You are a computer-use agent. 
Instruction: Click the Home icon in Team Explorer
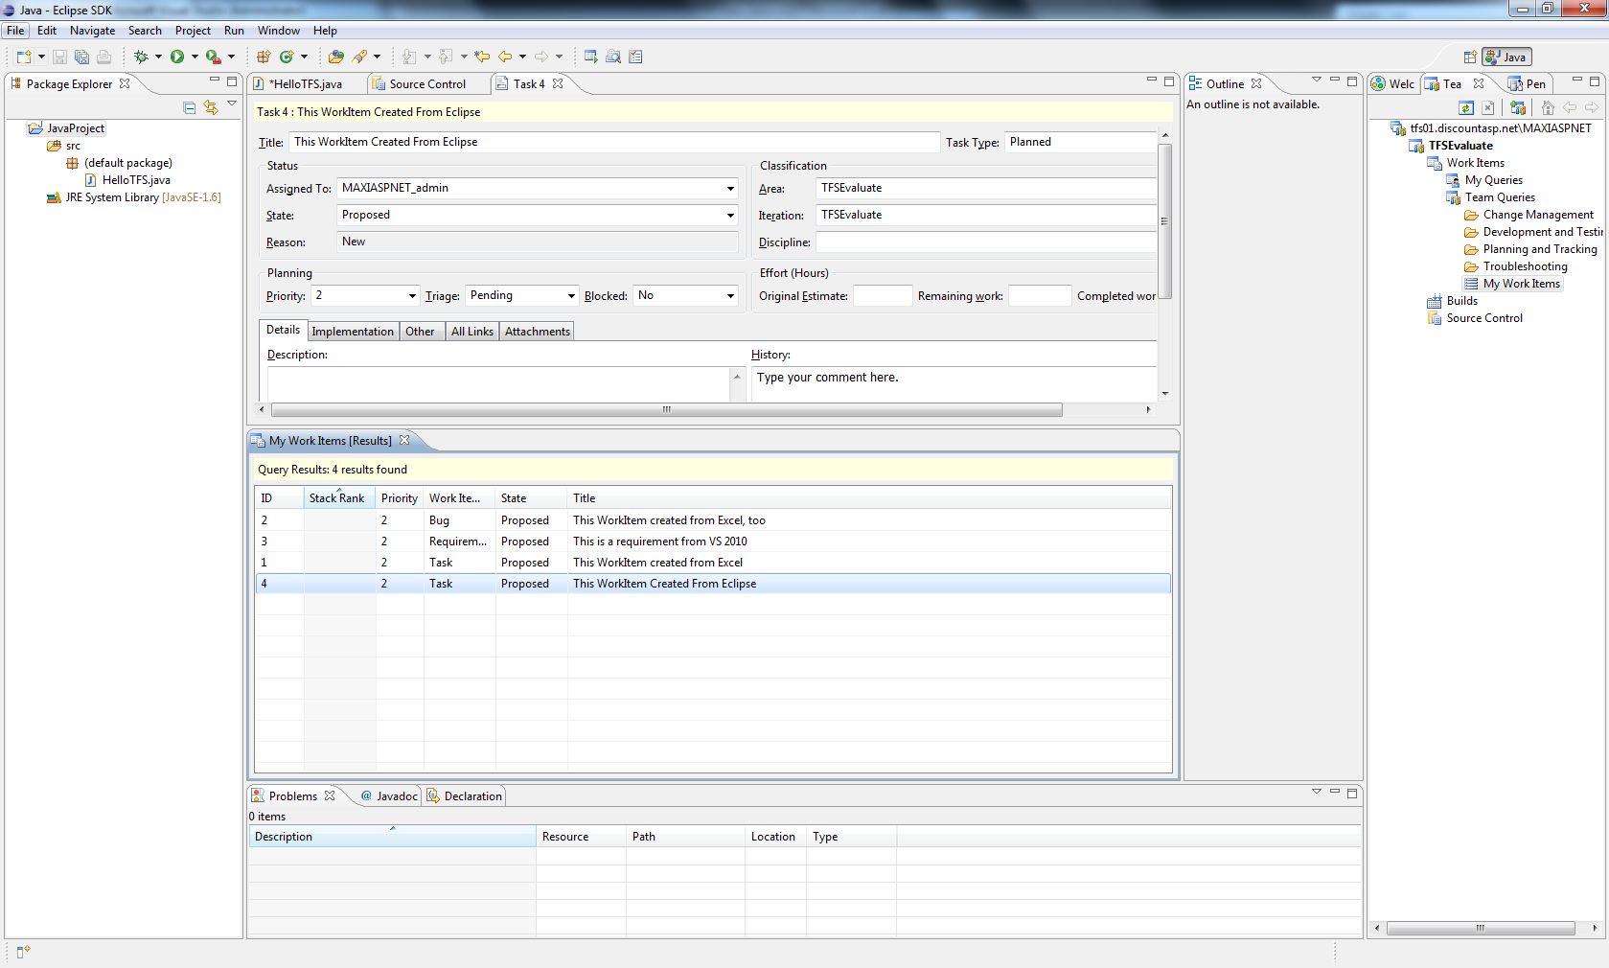tap(1548, 107)
